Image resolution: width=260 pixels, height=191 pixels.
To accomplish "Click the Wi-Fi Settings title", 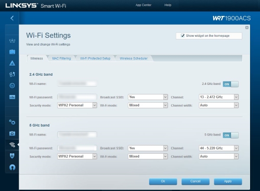I will click(49, 36).
